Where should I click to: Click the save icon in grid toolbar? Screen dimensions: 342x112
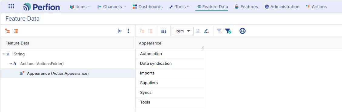[198, 31]
